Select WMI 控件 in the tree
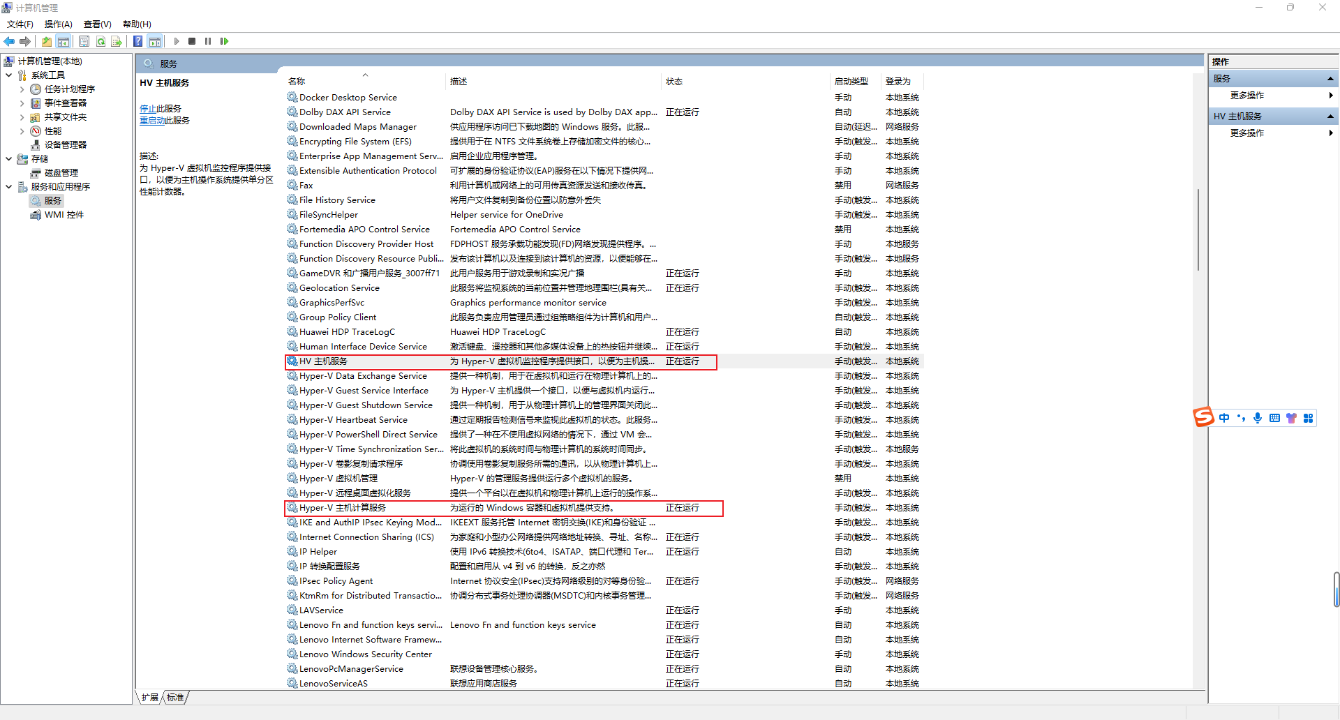The image size is (1340, 720). [64, 215]
